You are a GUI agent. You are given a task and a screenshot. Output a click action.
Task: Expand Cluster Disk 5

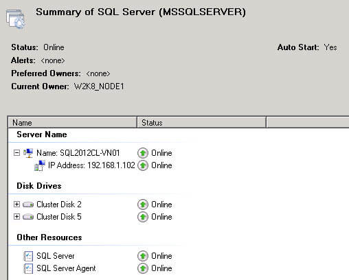click(x=16, y=216)
